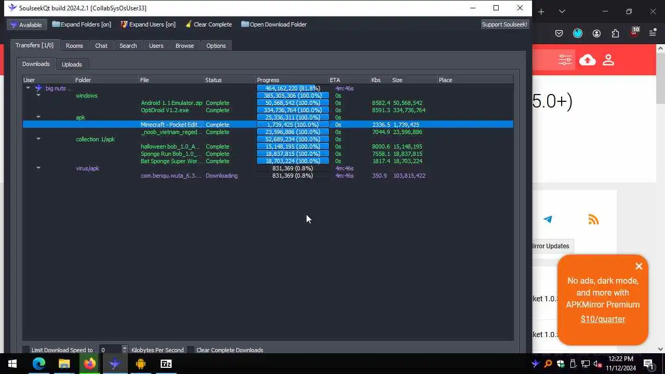Click the tray search magnifier icon
The width and height of the screenshot is (665, 374).
[x=548, y=364]
